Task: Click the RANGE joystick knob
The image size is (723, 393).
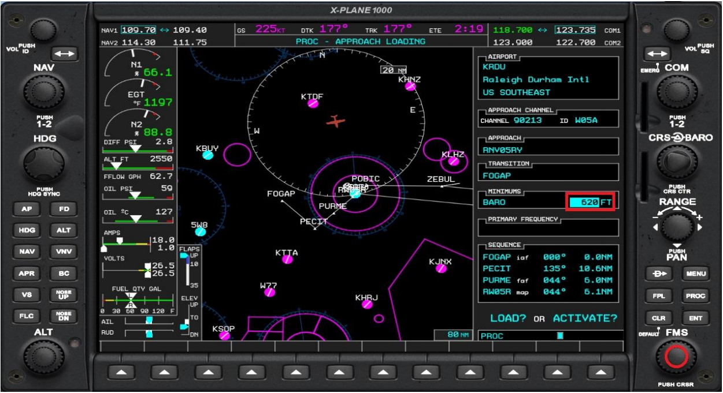Action: pos(677,227)
